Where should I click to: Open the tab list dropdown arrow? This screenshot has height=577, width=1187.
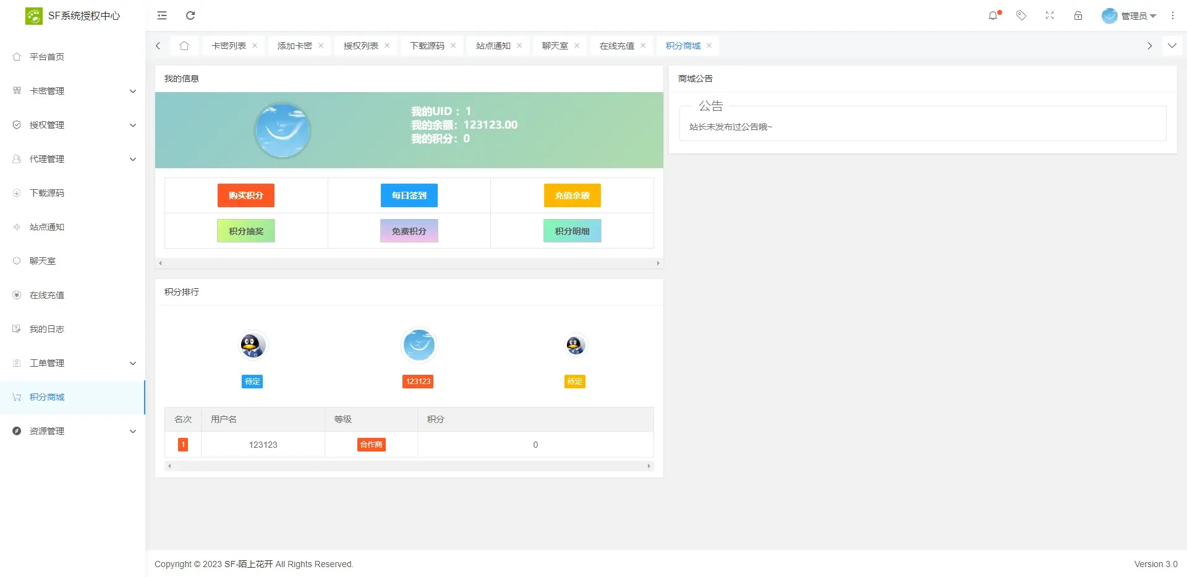tap(1172, 46)
